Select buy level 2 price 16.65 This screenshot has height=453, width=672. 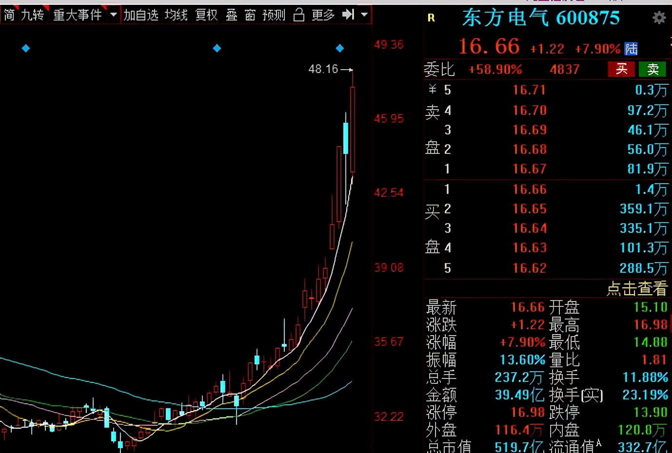pyautogui.click(x=530, y=209)
